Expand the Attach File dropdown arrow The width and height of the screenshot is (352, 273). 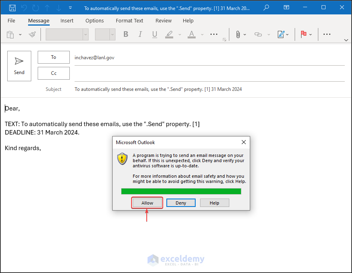[x=245, y=34]
